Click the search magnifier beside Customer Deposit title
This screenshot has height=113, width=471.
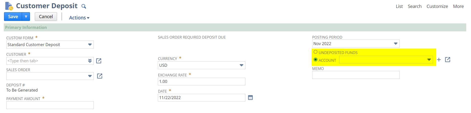[84, 6]
